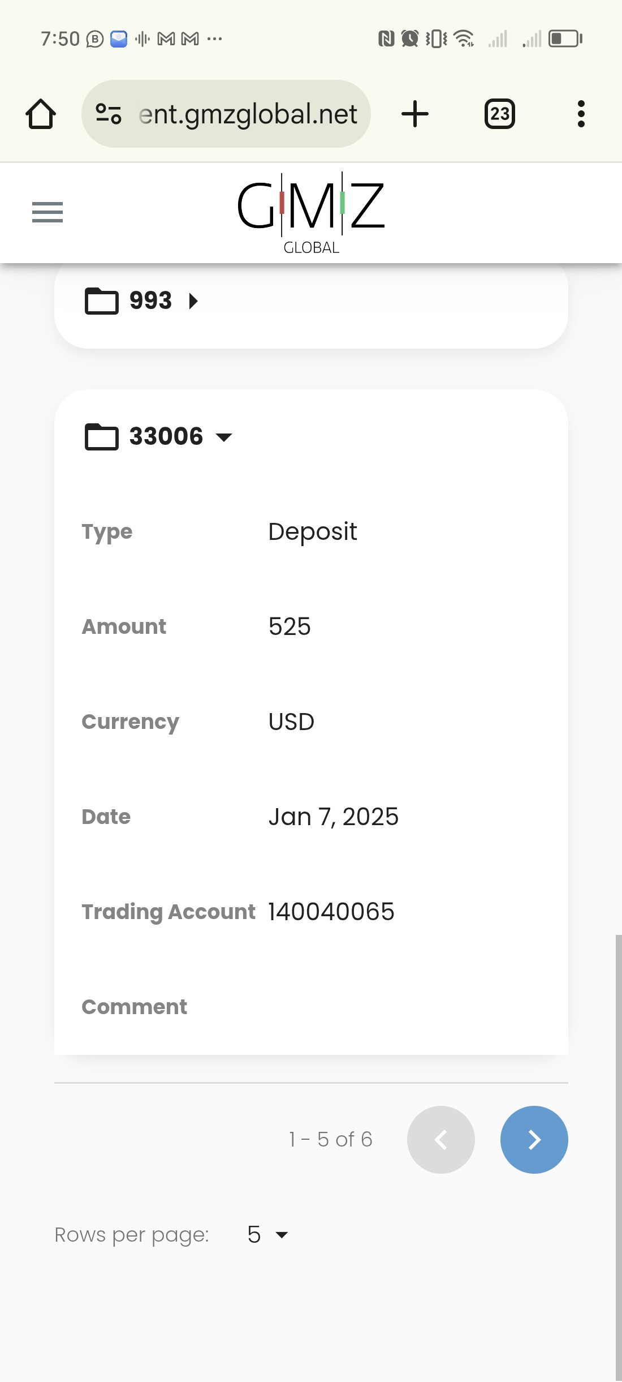The image size is (622, 1382).
Task: Expand the 993 transaction row
Action: pos(193,301)
